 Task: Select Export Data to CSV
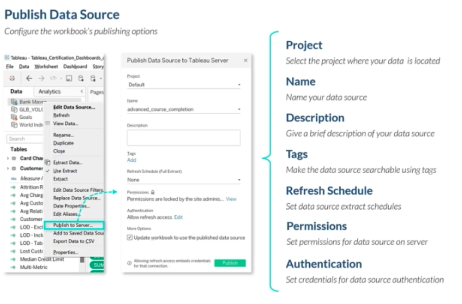pos(74,241)
